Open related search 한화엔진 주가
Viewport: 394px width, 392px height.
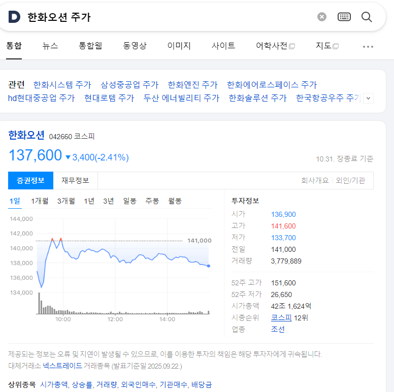tap(193, 85)
